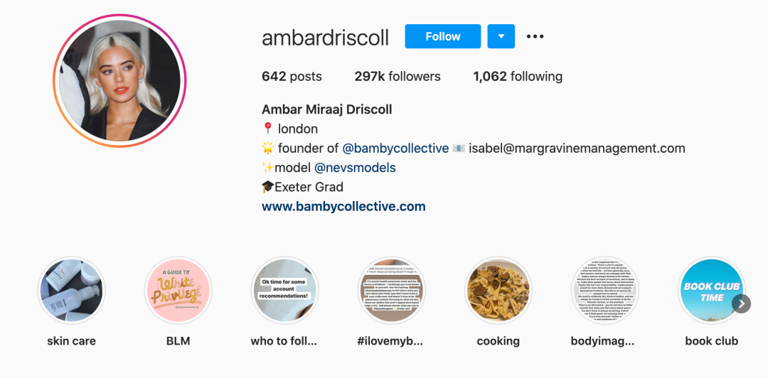This screenshot has height=378, width=768.
Task: Open the cooking highlight with pasta
Action: click(498, 291)
